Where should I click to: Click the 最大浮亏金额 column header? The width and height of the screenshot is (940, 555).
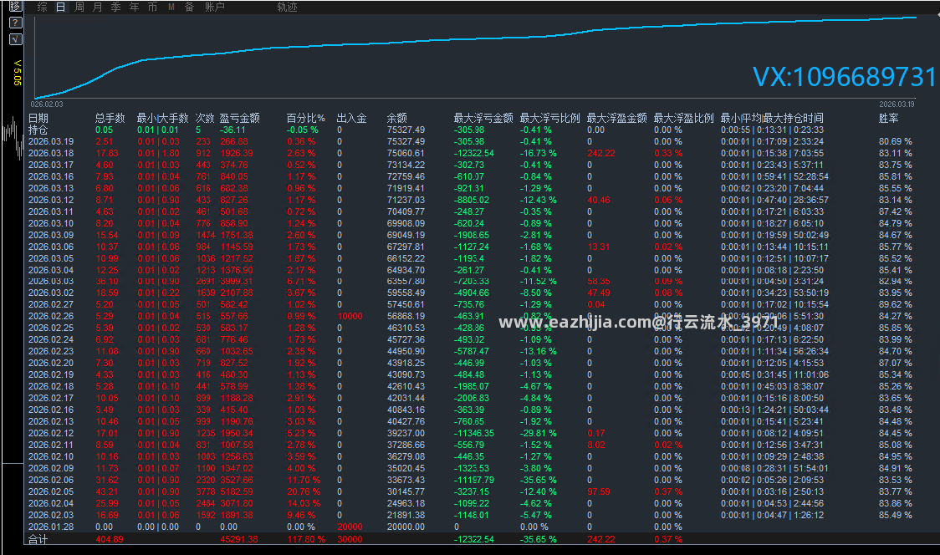(483, 118)
